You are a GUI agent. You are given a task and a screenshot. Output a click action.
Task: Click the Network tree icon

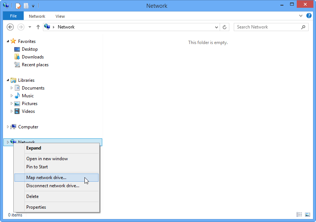tap(13, 141)
